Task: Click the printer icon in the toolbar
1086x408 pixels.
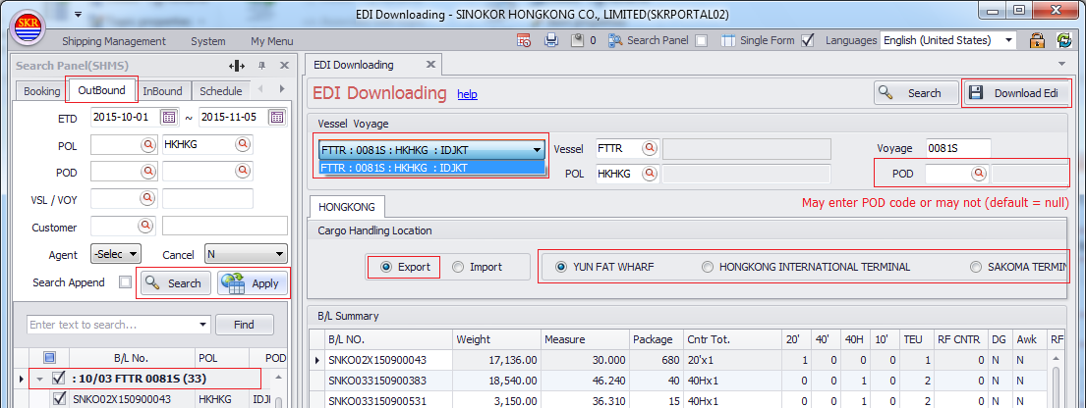Action: (551, 41)
